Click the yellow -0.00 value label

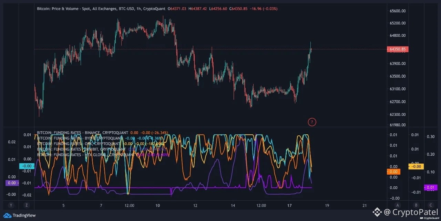coord(416,166)
